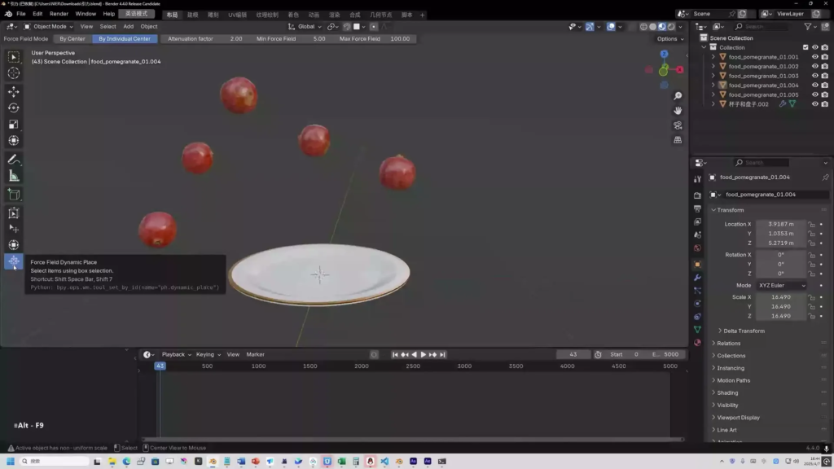The image size is (834, 469).
Task: Select the Annotate pencil tool
Action: (14, 160)
